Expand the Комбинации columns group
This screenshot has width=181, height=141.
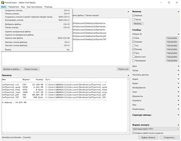point(178,109)
